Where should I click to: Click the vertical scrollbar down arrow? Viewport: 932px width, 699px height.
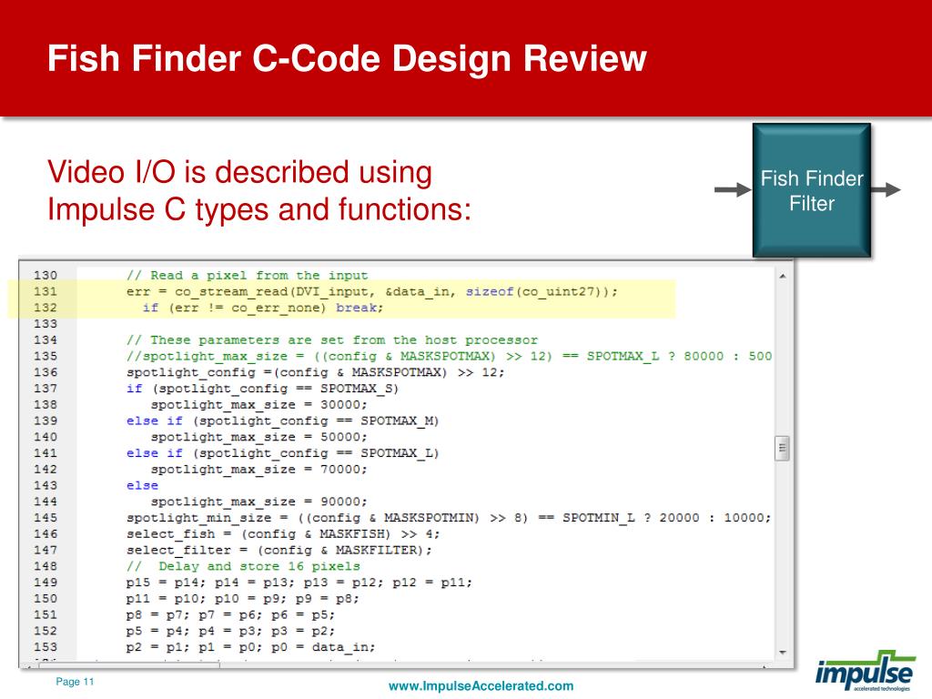782,652
